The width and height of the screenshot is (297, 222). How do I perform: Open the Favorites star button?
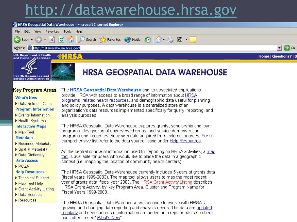click(x=110, y=40)
